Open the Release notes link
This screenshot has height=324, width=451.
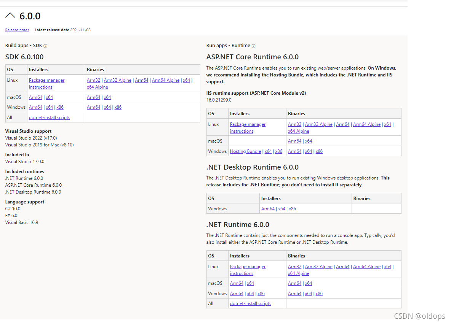click(x=17, y=30)
